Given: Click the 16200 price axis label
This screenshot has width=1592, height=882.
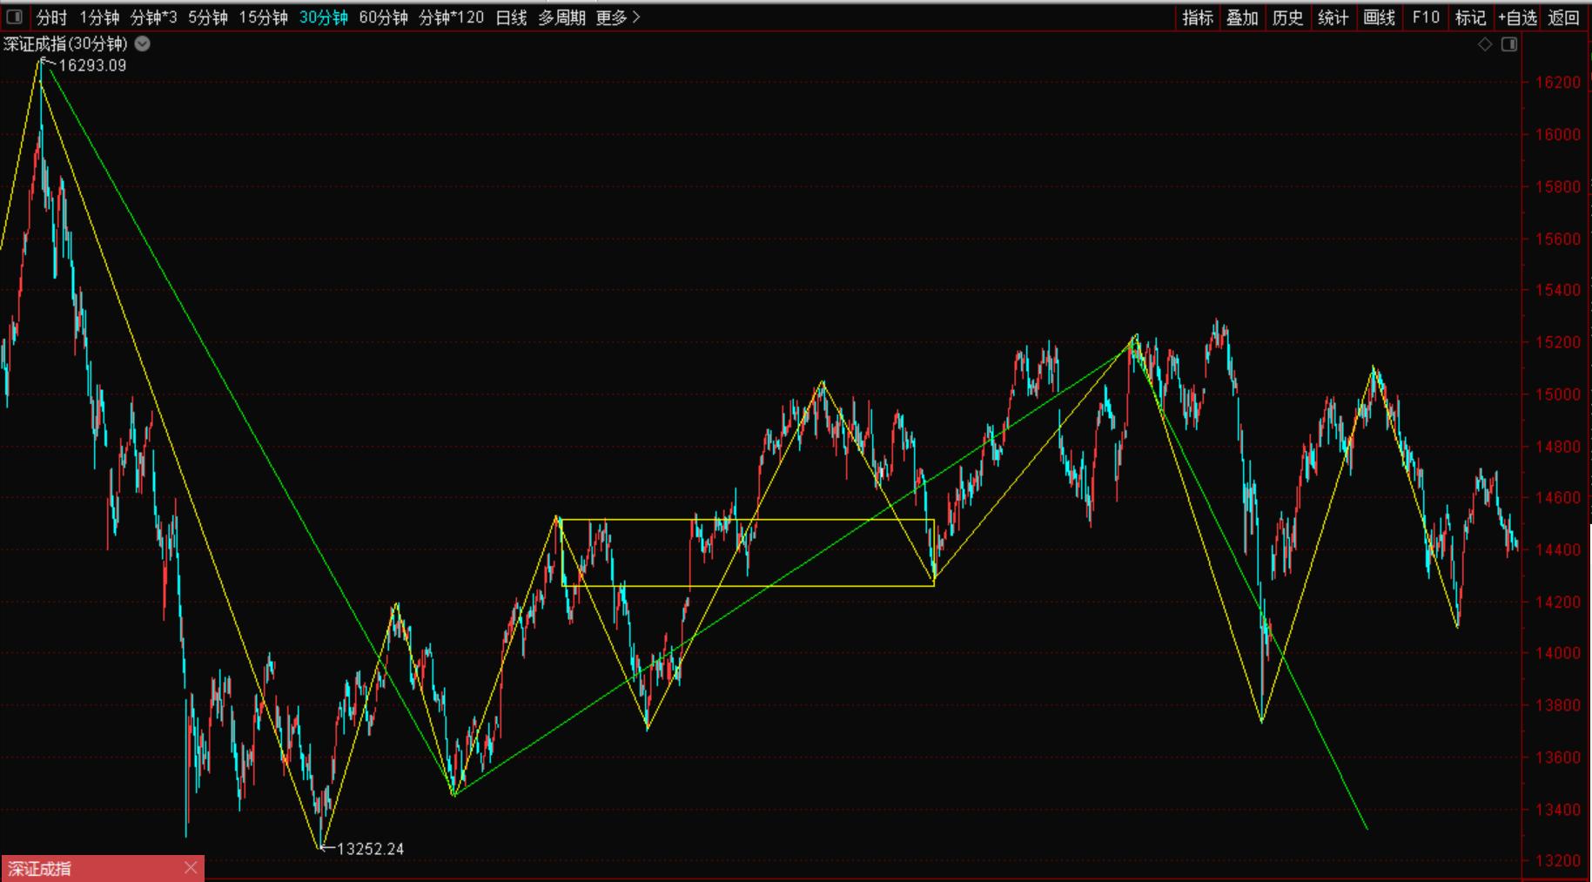Looking at the screenshot, I should point(1558,83).
